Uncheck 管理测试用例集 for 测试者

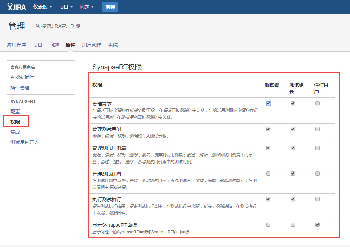[x=268, y=148]
